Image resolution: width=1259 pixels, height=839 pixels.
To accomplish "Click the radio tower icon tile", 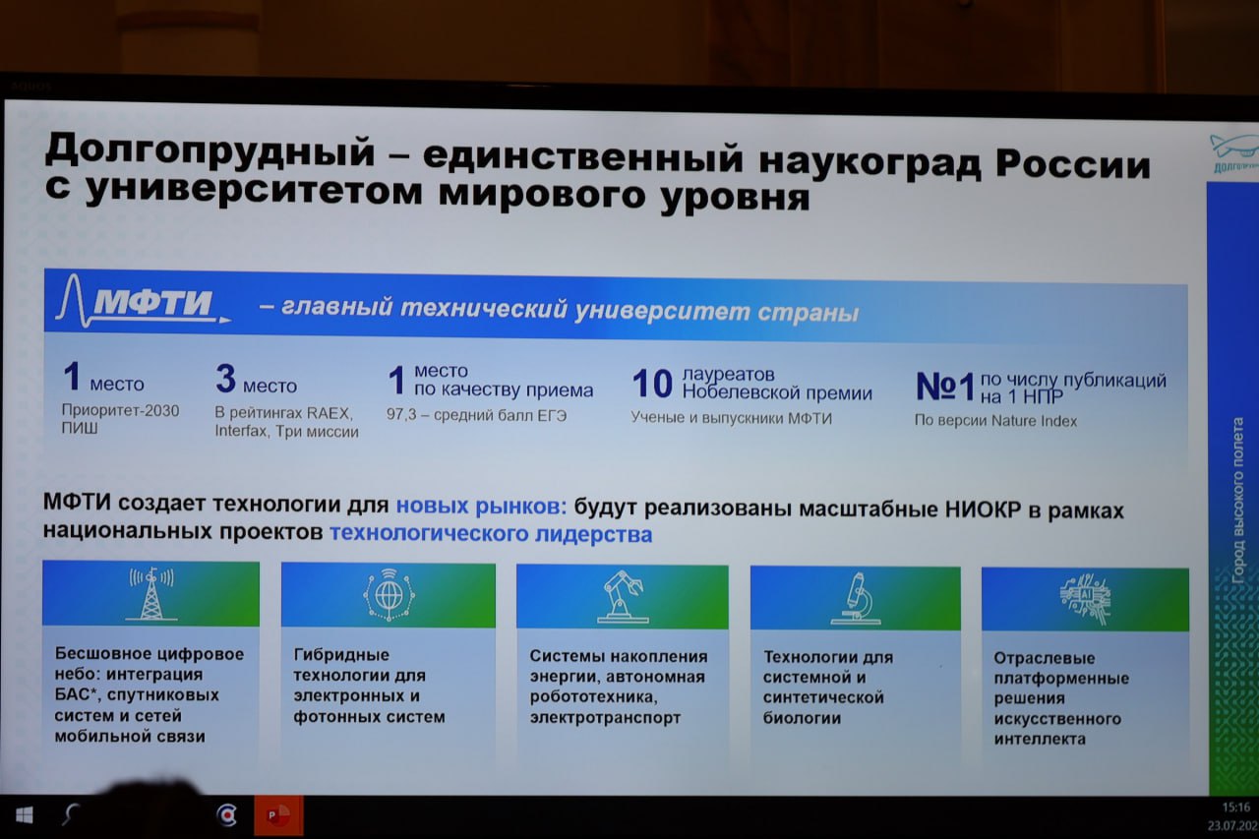I will pyautogui.click(x=150, y=594).
